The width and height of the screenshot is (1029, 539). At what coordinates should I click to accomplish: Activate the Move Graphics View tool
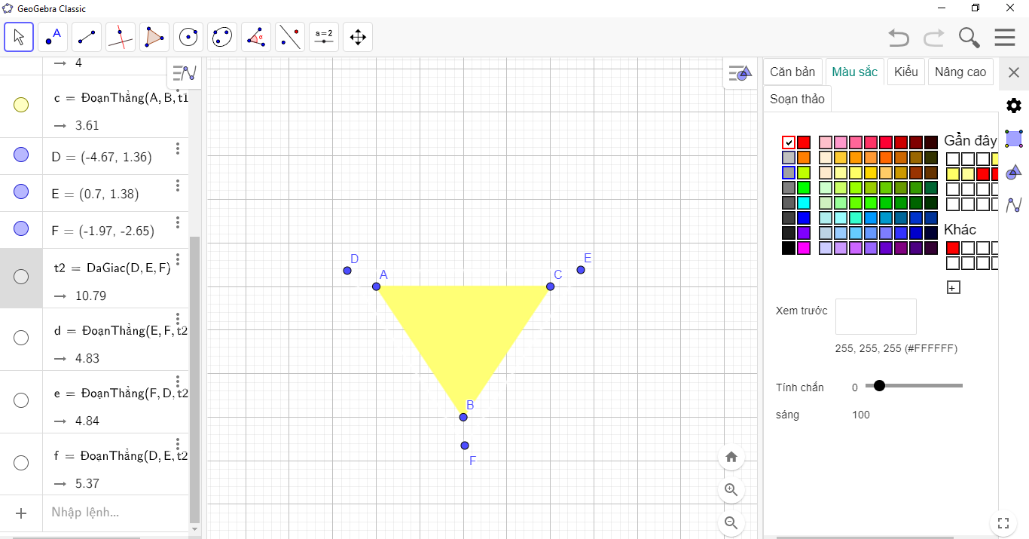[x=358, y=37]
